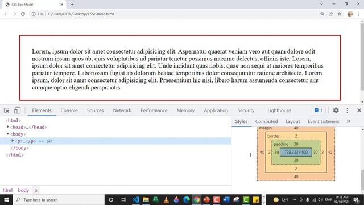Open the DevTools more options menu
The width and height of the screenshot is (364, 205).
[348, 110]
